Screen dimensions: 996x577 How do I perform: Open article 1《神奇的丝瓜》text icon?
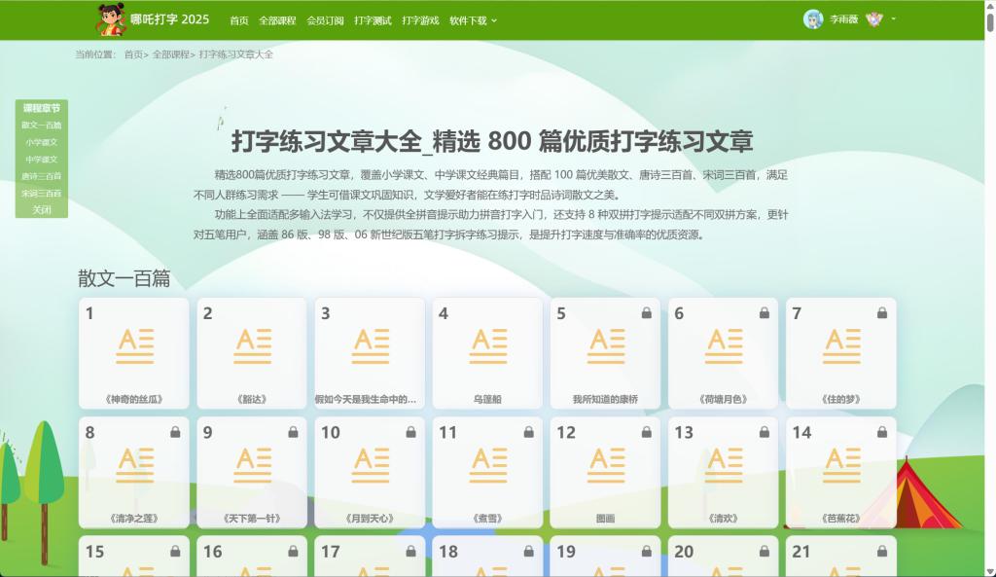134,345
